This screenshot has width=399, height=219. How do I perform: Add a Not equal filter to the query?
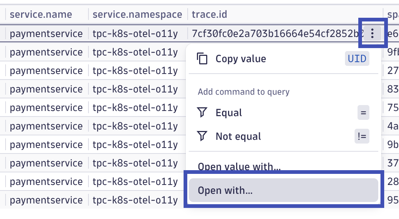[x=238, y=136]
